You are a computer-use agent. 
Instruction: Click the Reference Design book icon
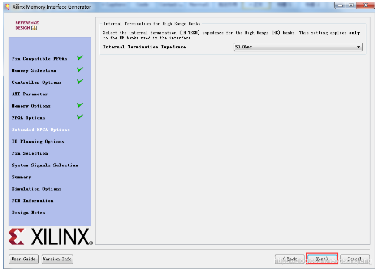click(x=34, y=28)
